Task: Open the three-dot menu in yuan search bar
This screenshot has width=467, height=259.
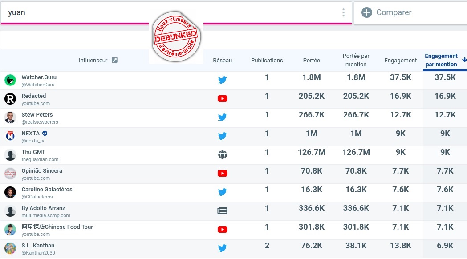Action: click(x=343, y=12)
